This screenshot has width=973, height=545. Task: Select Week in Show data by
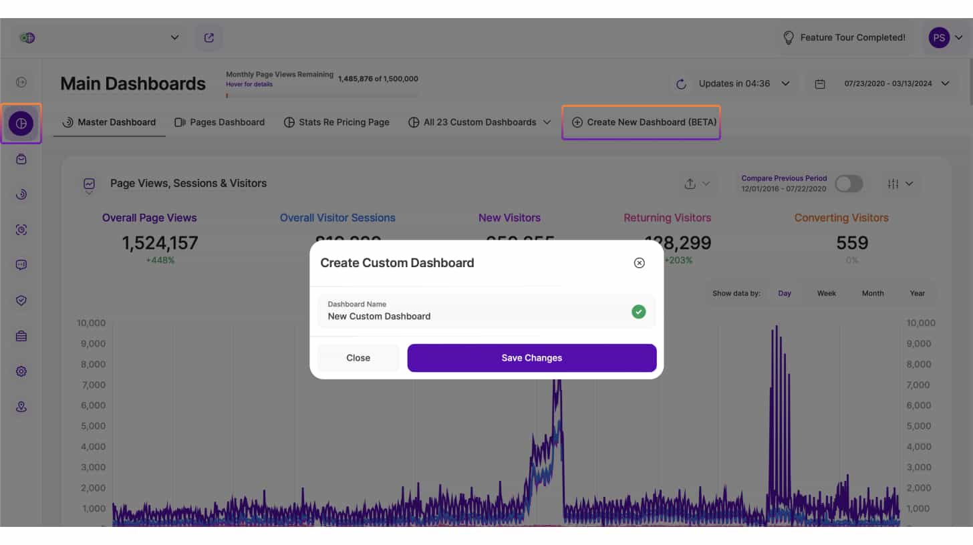pos(826,293)
